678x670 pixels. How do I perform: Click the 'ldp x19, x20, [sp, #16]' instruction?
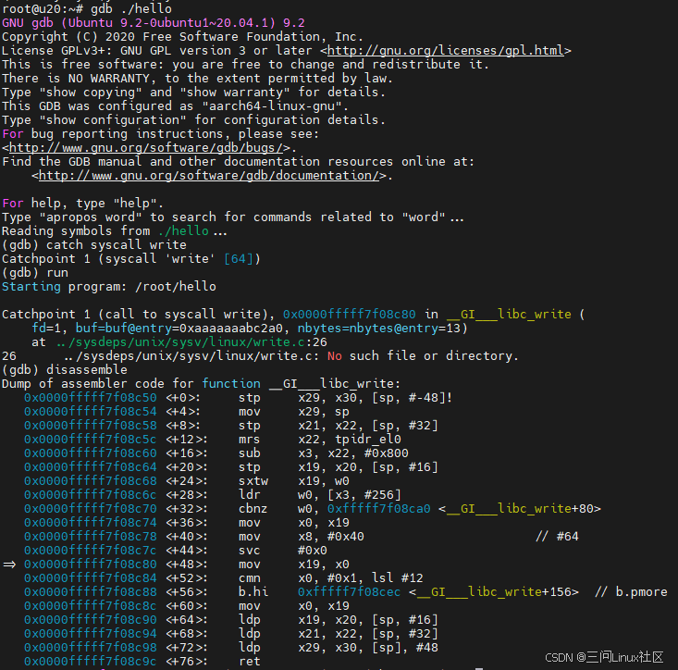click(x=339, y=619)
